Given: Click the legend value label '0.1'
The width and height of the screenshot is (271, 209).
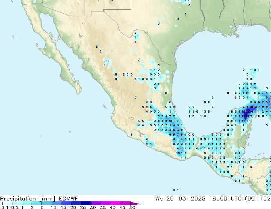Looking at the screenshot, I should click(x=5, y=207).
